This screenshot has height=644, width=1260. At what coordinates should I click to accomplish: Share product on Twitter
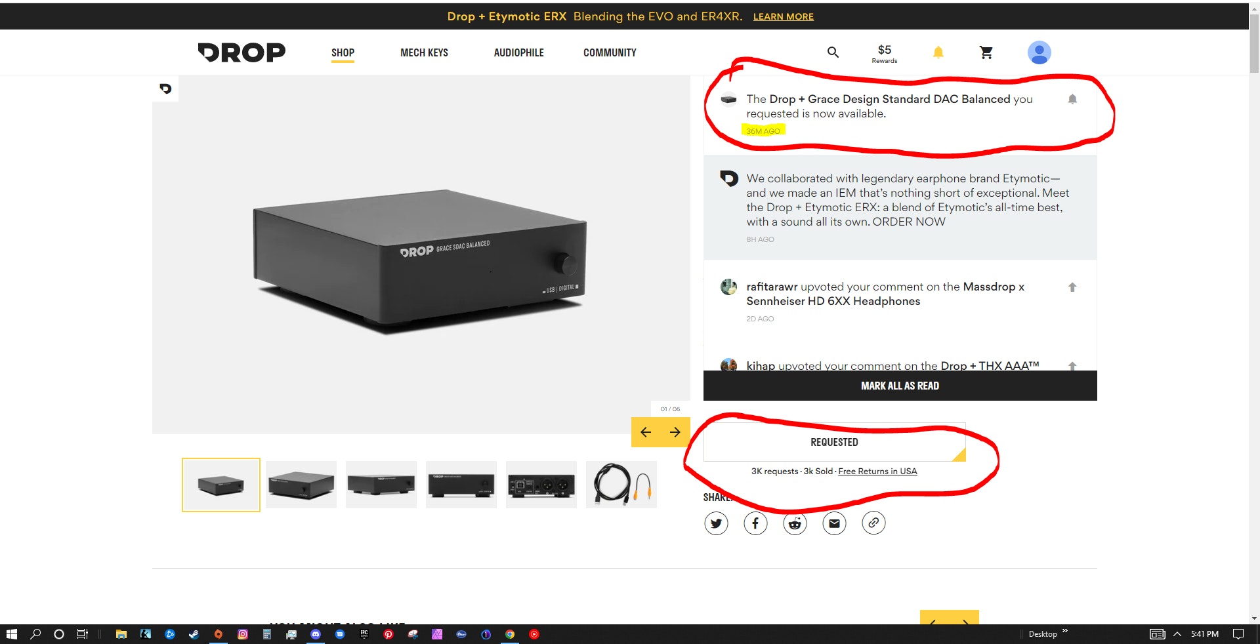tap(716, 523)
